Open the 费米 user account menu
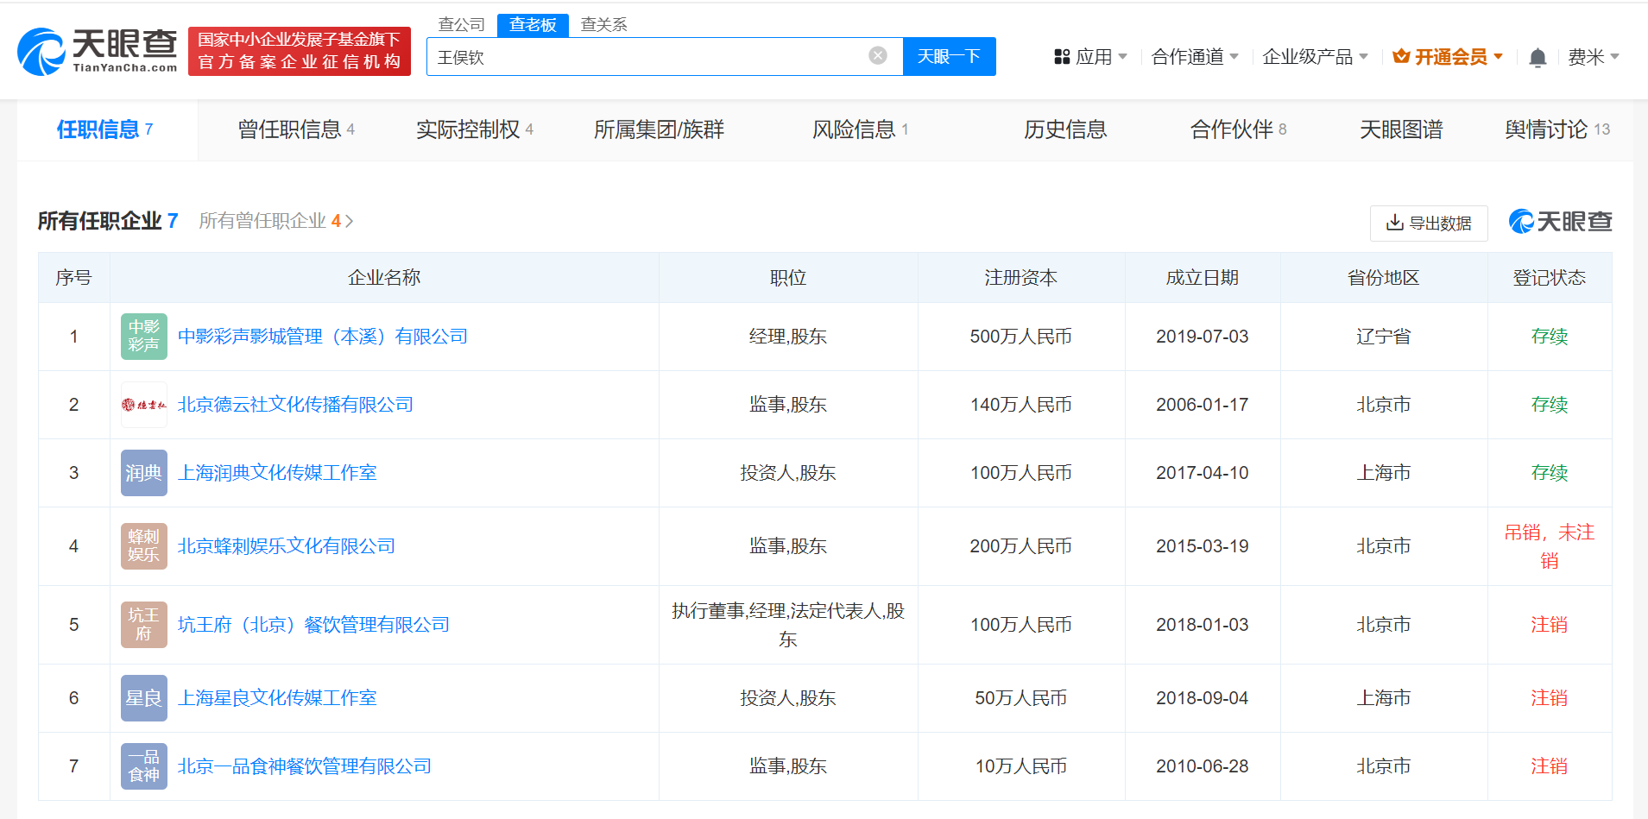Image resolution: width=1648 pixels, height=819 pixels. pos(1593,57)
